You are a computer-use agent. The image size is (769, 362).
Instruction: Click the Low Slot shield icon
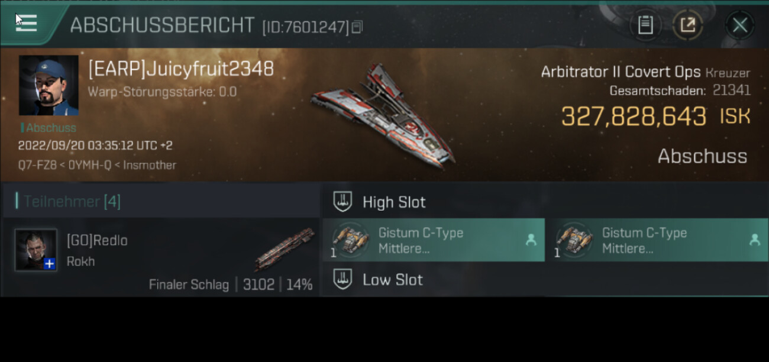click(343, 280)
